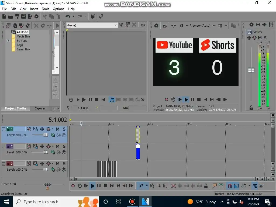Save the project with the floppy icon
276x207 pixels.
point(17,16)
